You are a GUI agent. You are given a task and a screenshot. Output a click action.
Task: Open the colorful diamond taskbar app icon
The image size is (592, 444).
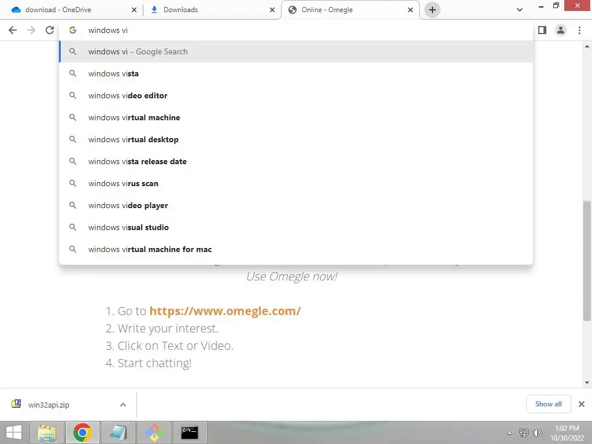coord(154,432)
